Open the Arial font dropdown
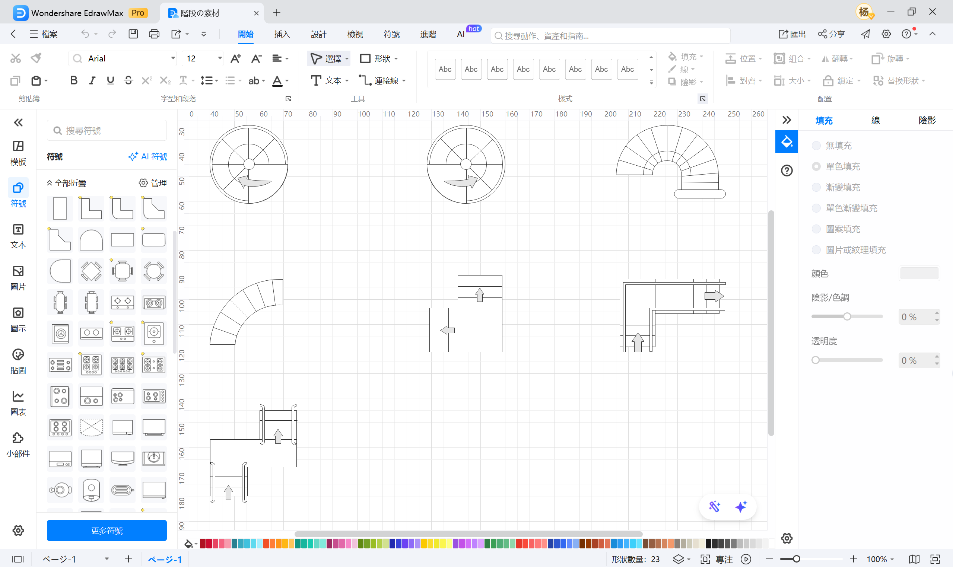Viewport: 953px width, 567px height. [x=173, y=58]
